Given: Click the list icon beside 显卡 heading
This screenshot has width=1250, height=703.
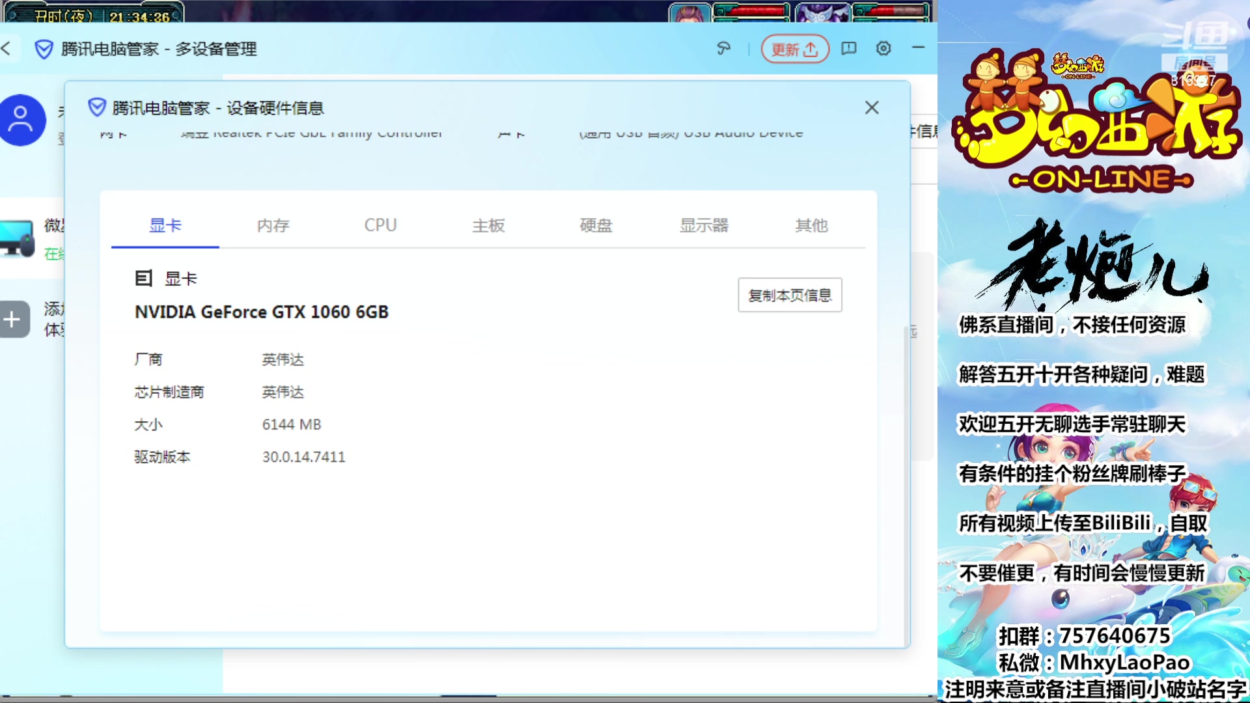Looking at the screenshot, I should tap(143, 279).
